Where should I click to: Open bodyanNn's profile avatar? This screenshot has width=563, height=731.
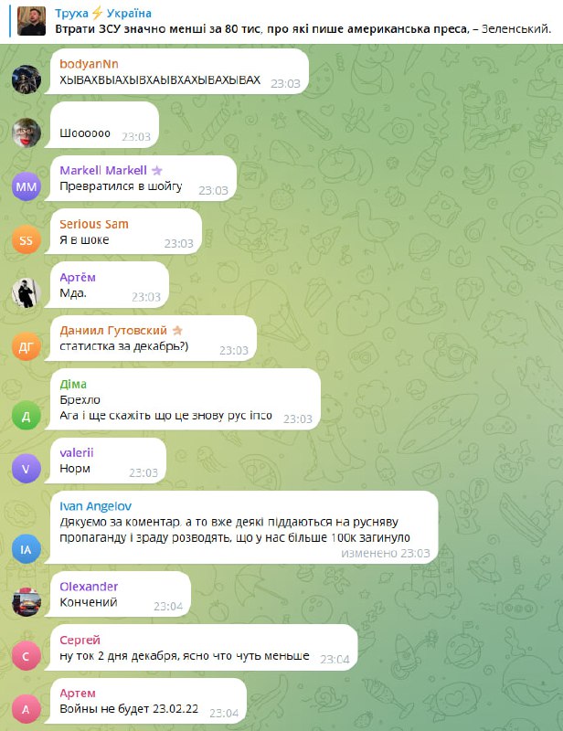coord(27,79)
